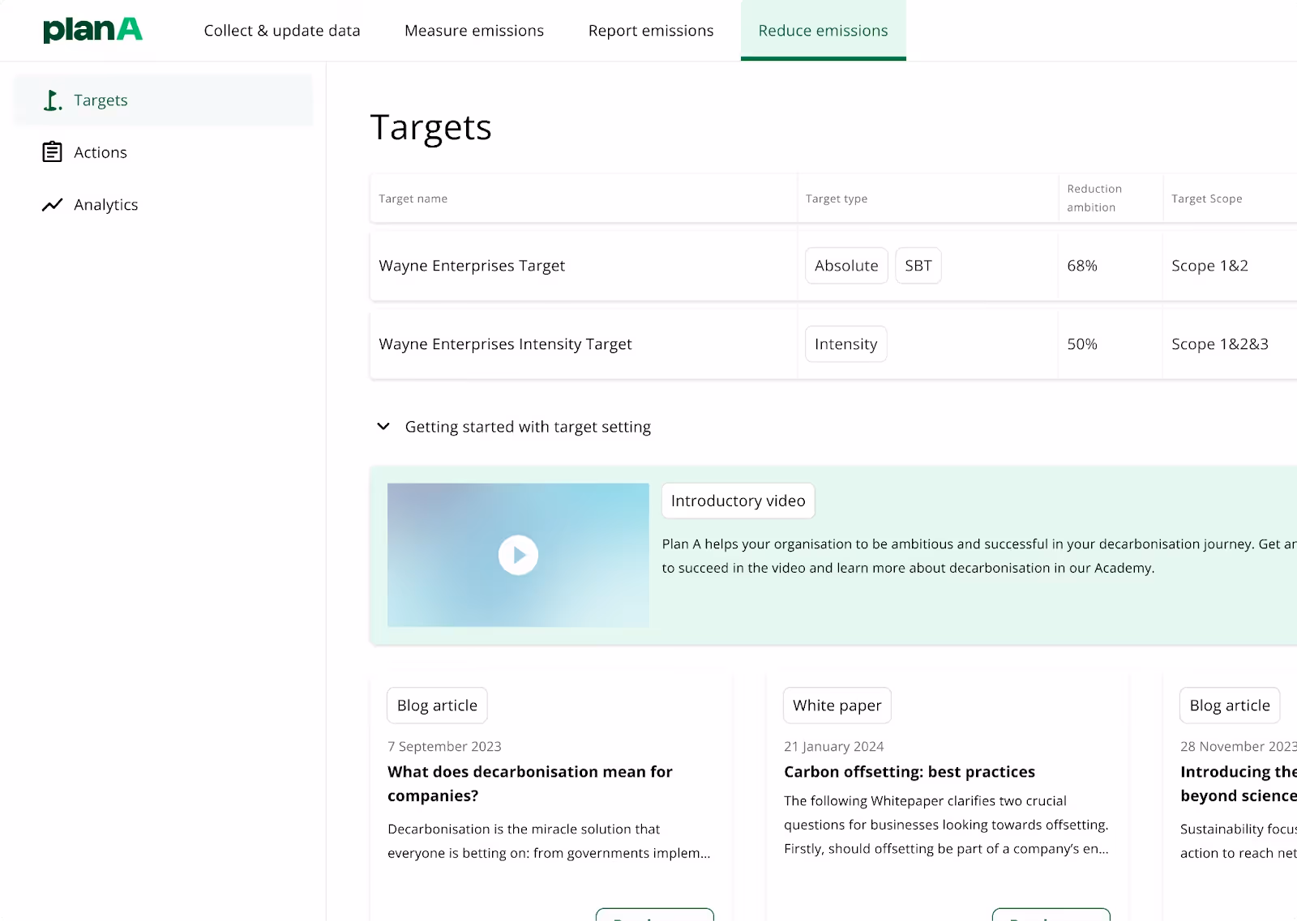Viewport: 1297px width, 921px height.
Task: Click the planA logo
Action: click(x=92, y=29)
